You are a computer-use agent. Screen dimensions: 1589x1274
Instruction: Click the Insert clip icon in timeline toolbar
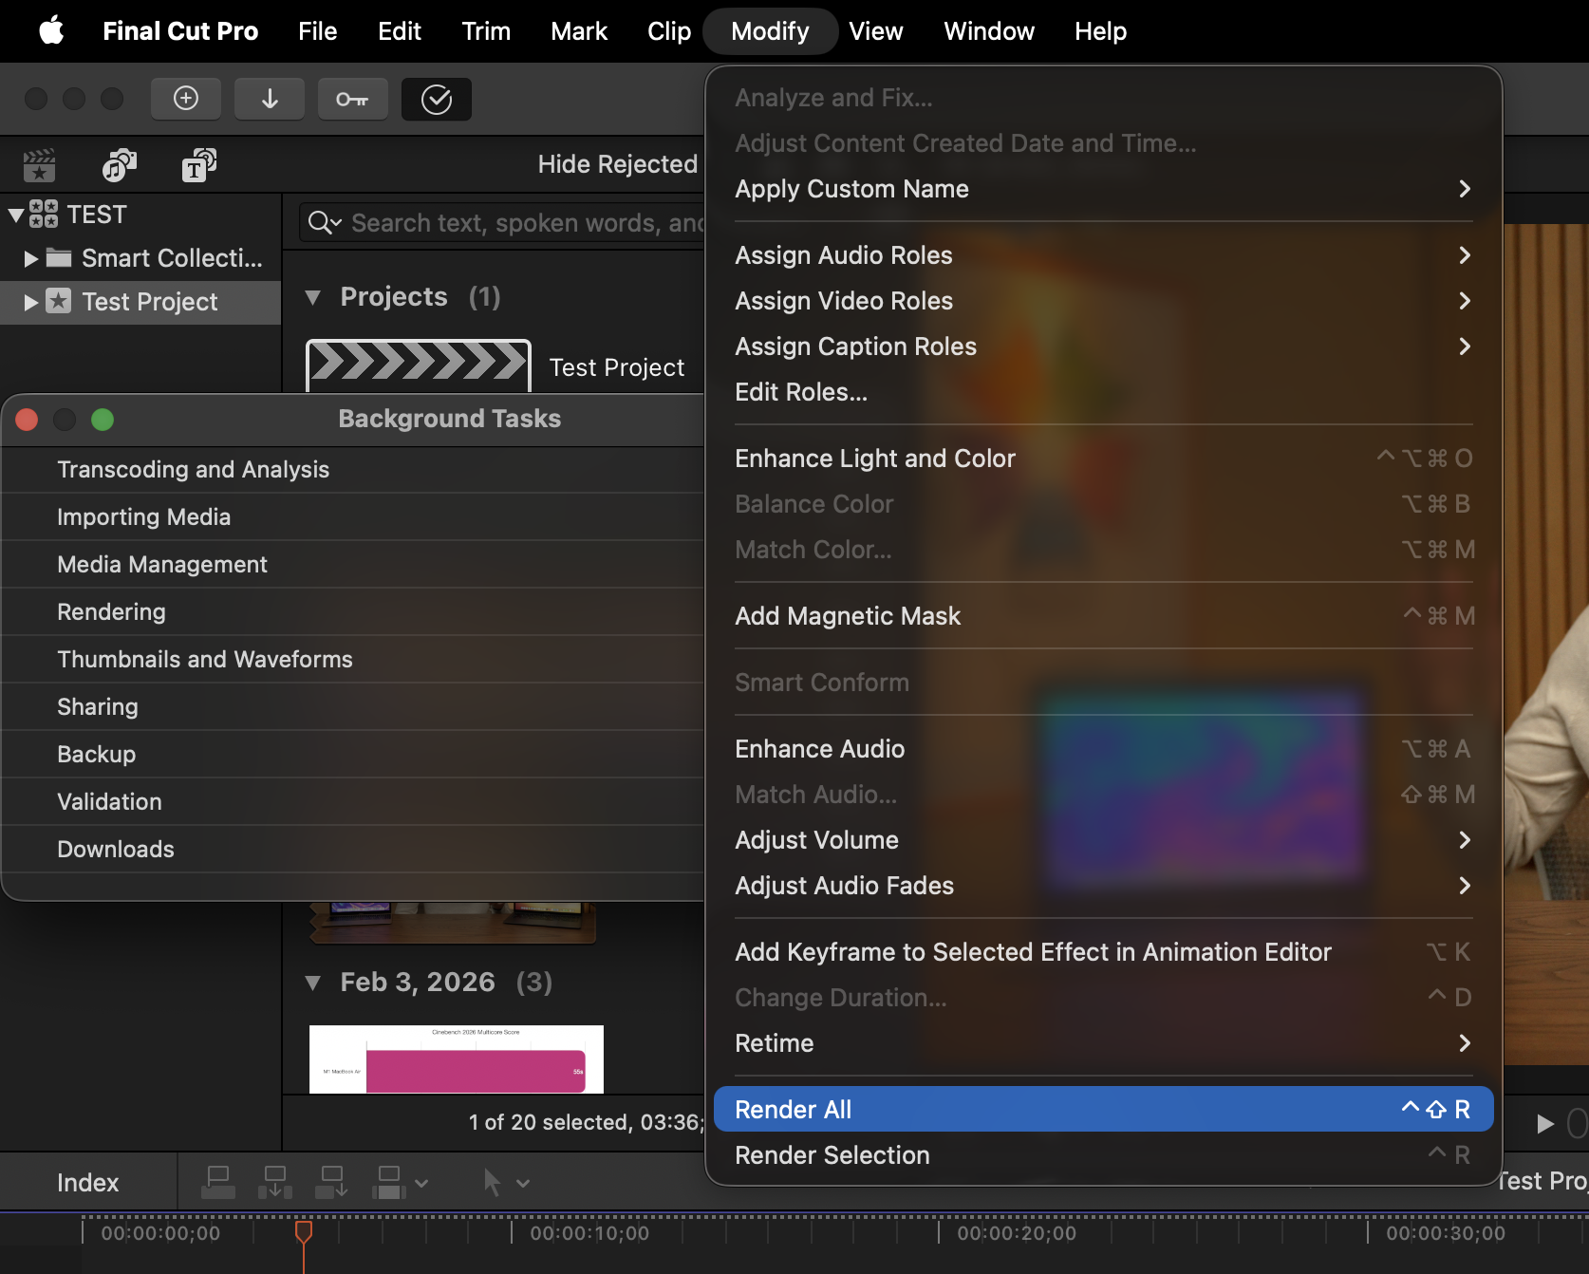[x=275, y=1183]
